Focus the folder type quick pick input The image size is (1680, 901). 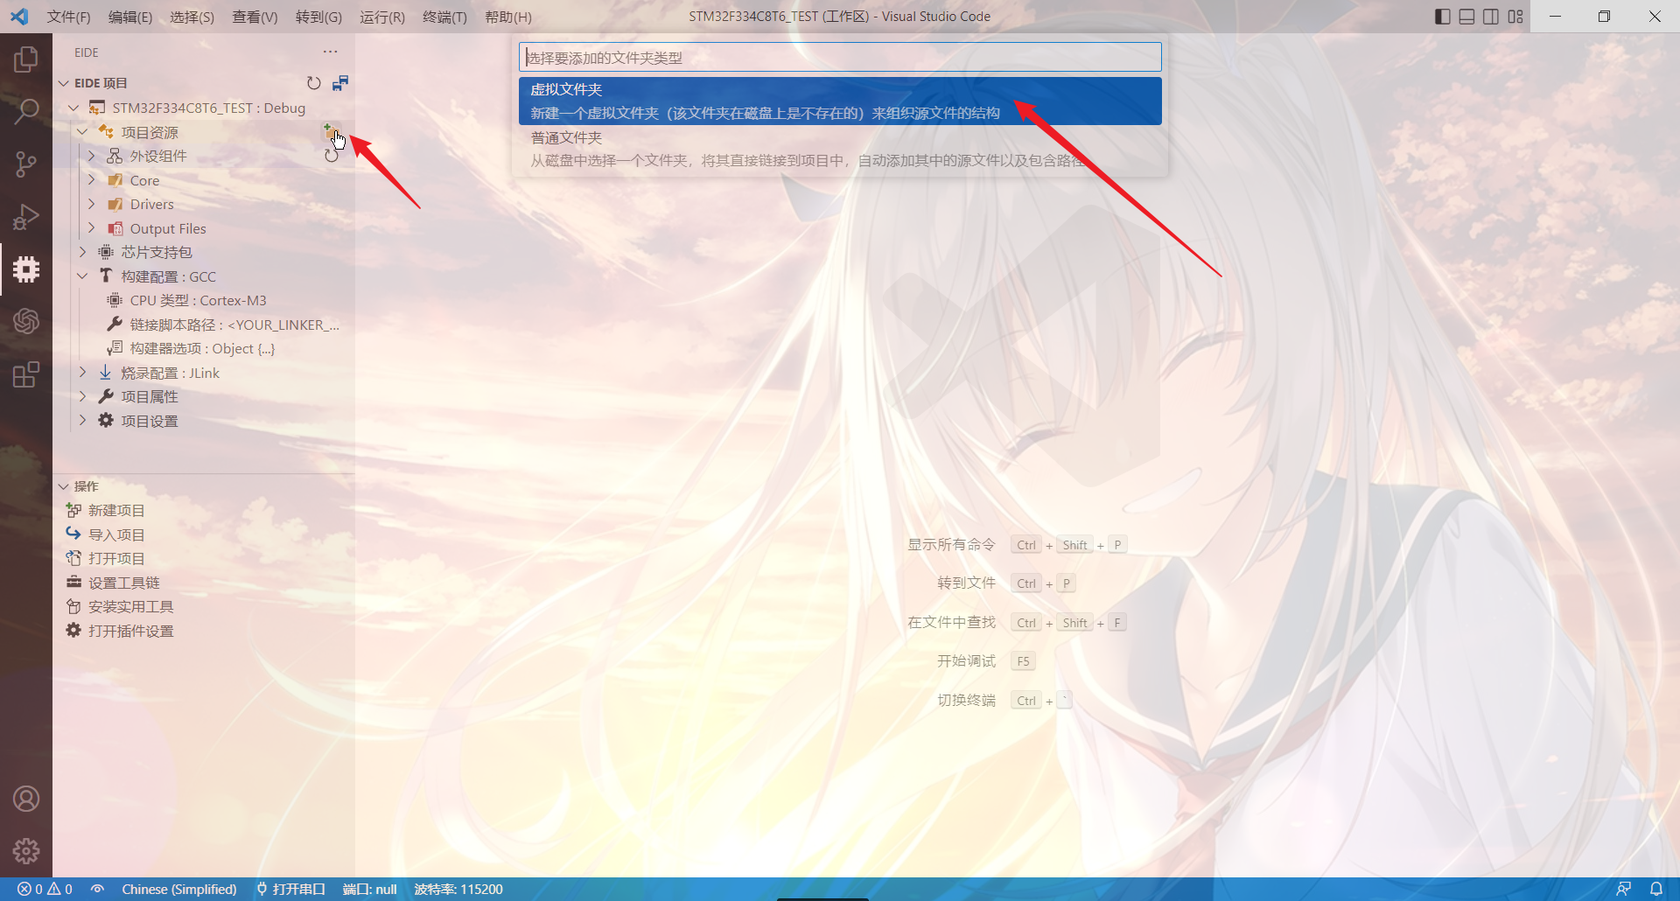pos(840,58)
